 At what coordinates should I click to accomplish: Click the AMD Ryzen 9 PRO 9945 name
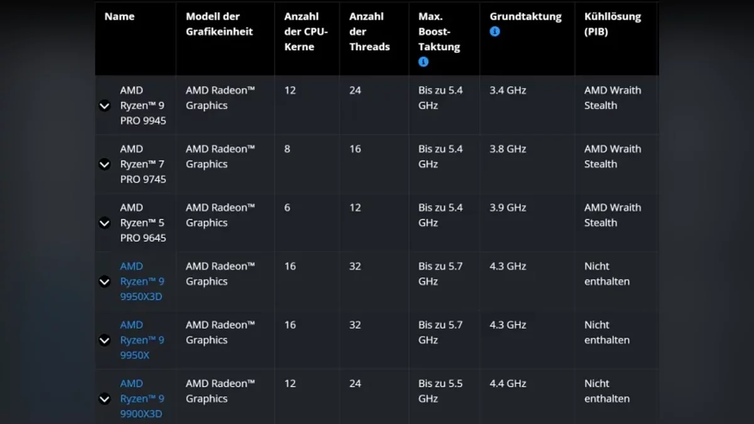tap(143, 106)
